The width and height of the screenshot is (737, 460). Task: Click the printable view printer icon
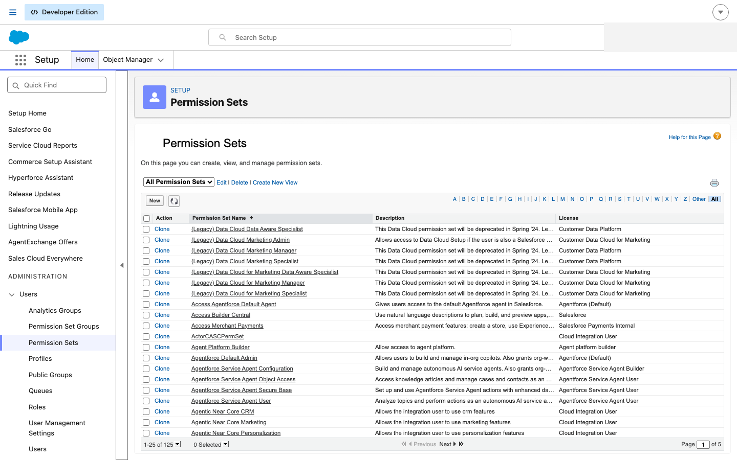point(714,183)
